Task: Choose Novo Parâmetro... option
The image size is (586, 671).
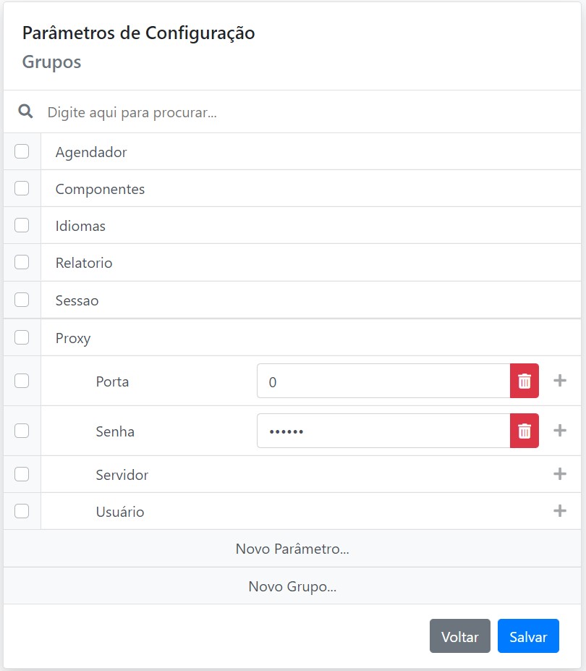Action: tap(292, 549)
